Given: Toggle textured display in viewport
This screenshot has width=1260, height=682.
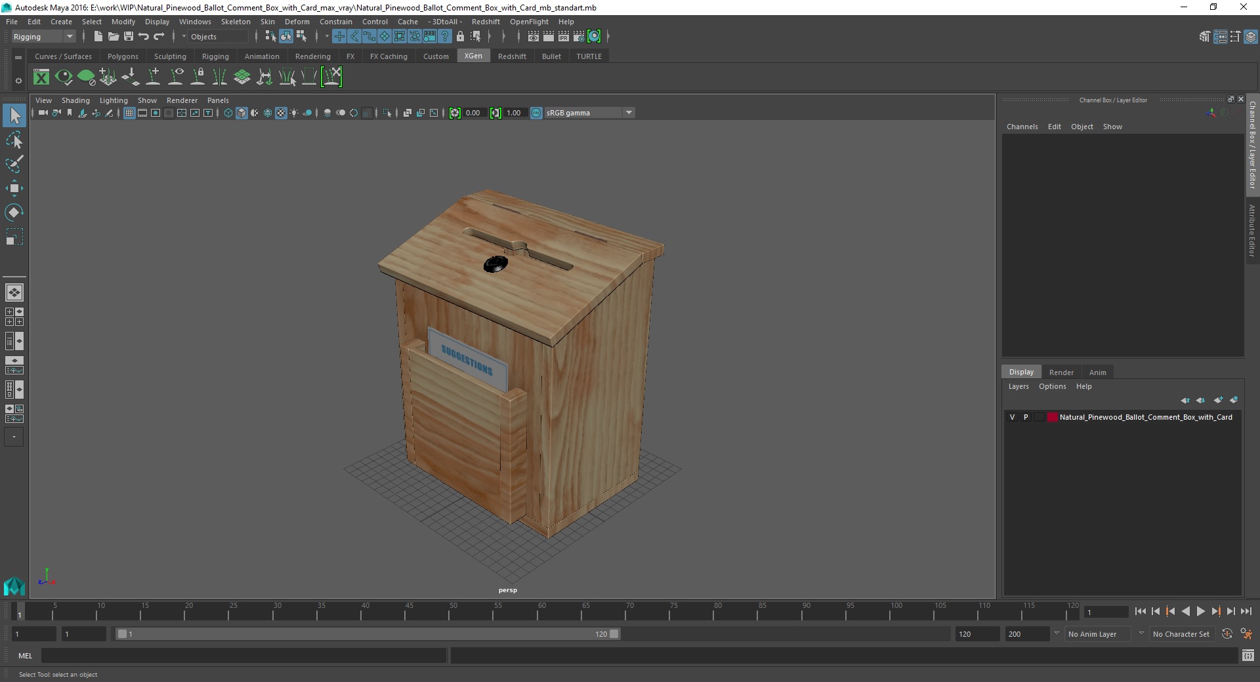Looking at the screenshot, I should [x=281, y=113].
